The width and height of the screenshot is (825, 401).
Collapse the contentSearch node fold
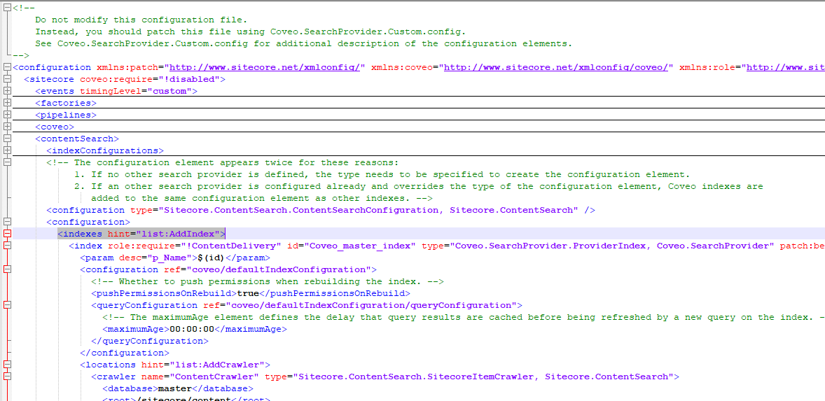point(7,139)
